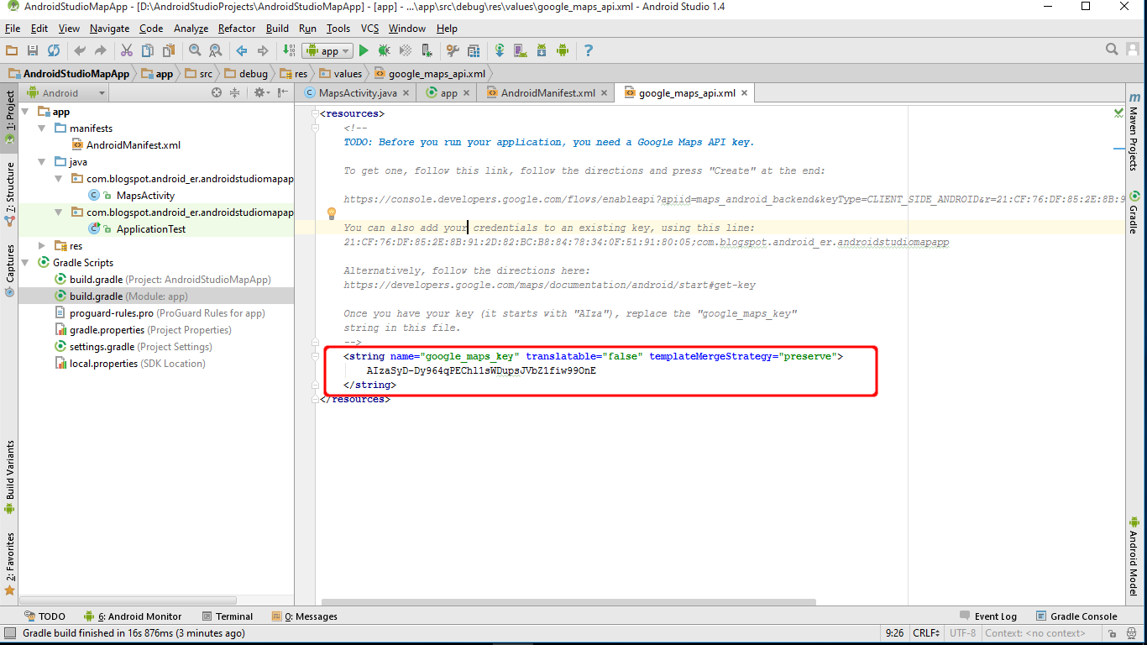Launch the AVD Manager icon
The width and height of the screenshot is (1147, 645).
[521, 50]
